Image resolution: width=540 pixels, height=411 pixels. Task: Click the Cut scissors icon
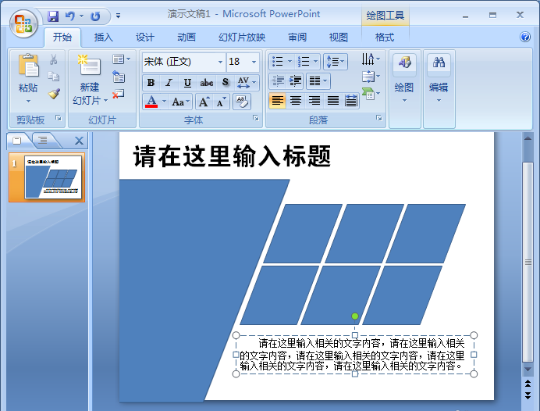click(54, 59)
